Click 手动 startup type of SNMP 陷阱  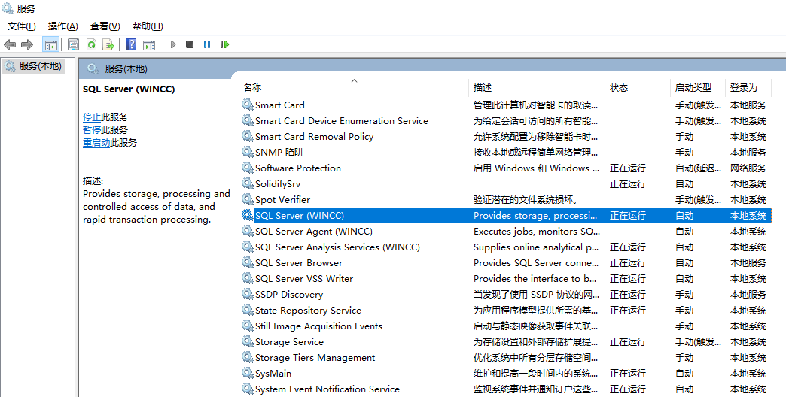click(684, 152)
